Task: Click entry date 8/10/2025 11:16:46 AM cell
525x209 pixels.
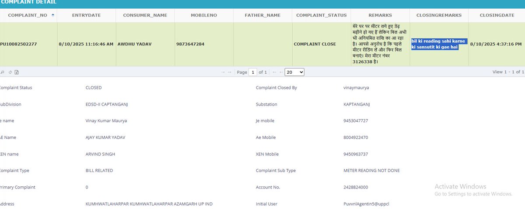Action: pos(86,44)
